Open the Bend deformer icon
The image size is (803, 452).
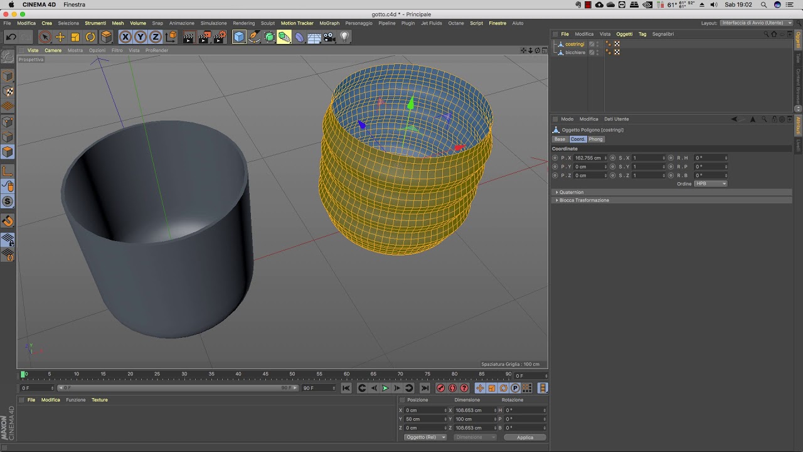(299, 37)
